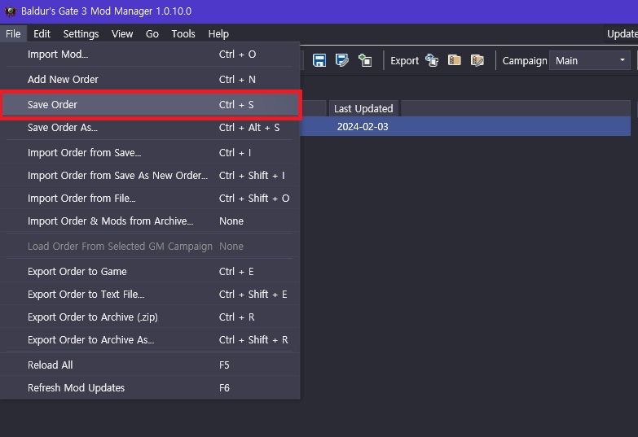
Task: Select Save Order As... menu entry
Action: click(150, 127)
